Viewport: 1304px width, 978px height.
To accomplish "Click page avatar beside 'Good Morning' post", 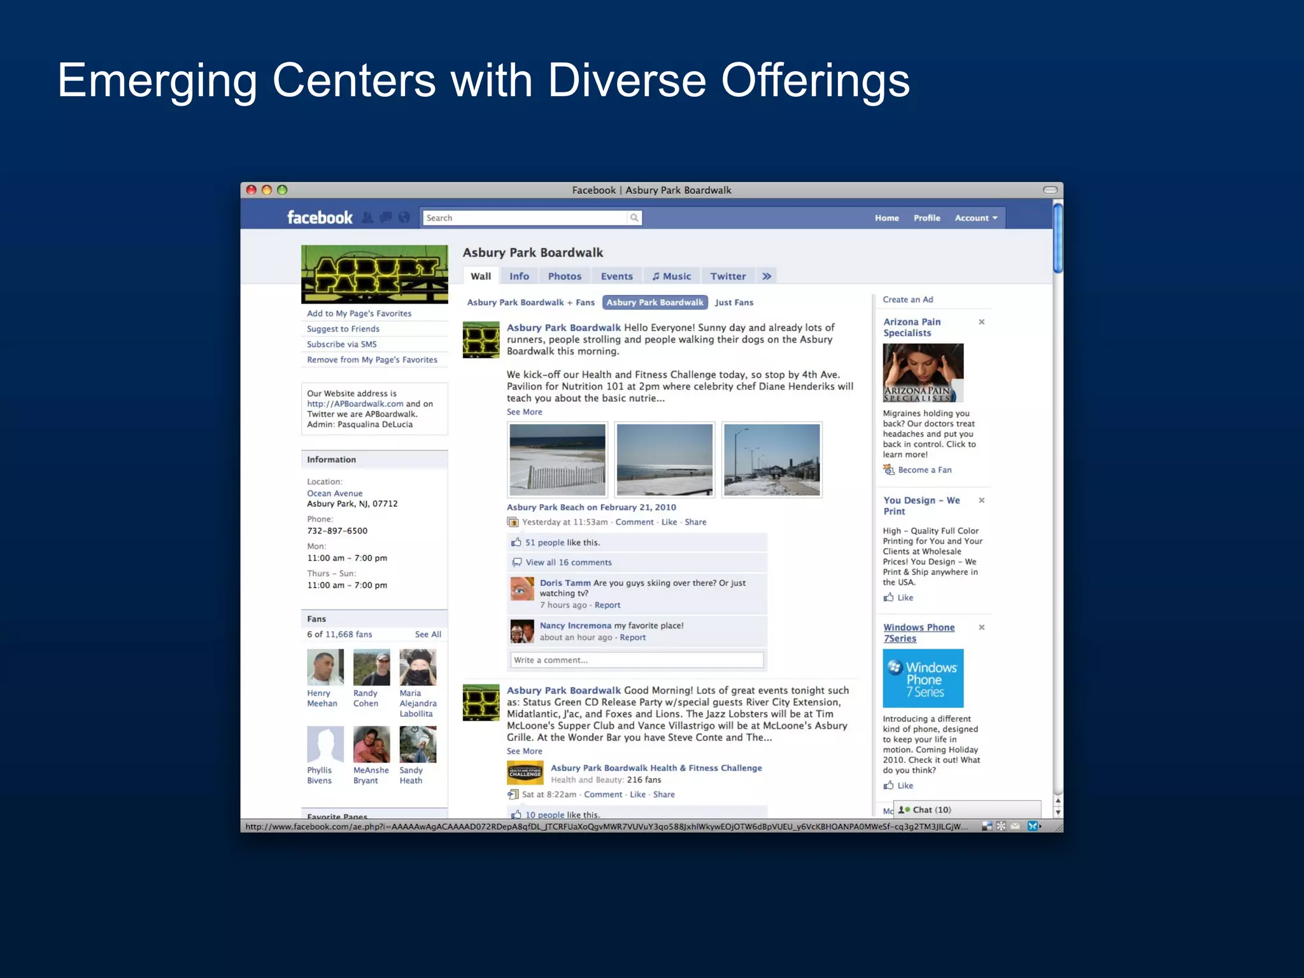I will coord(481,703).
